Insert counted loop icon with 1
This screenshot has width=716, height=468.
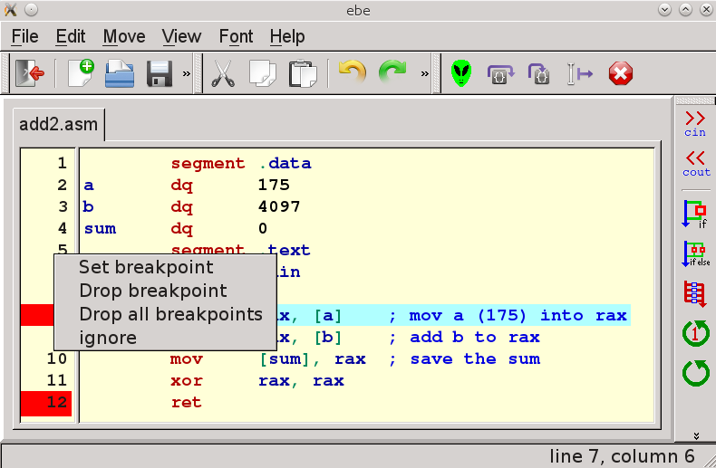pos(695,333)
